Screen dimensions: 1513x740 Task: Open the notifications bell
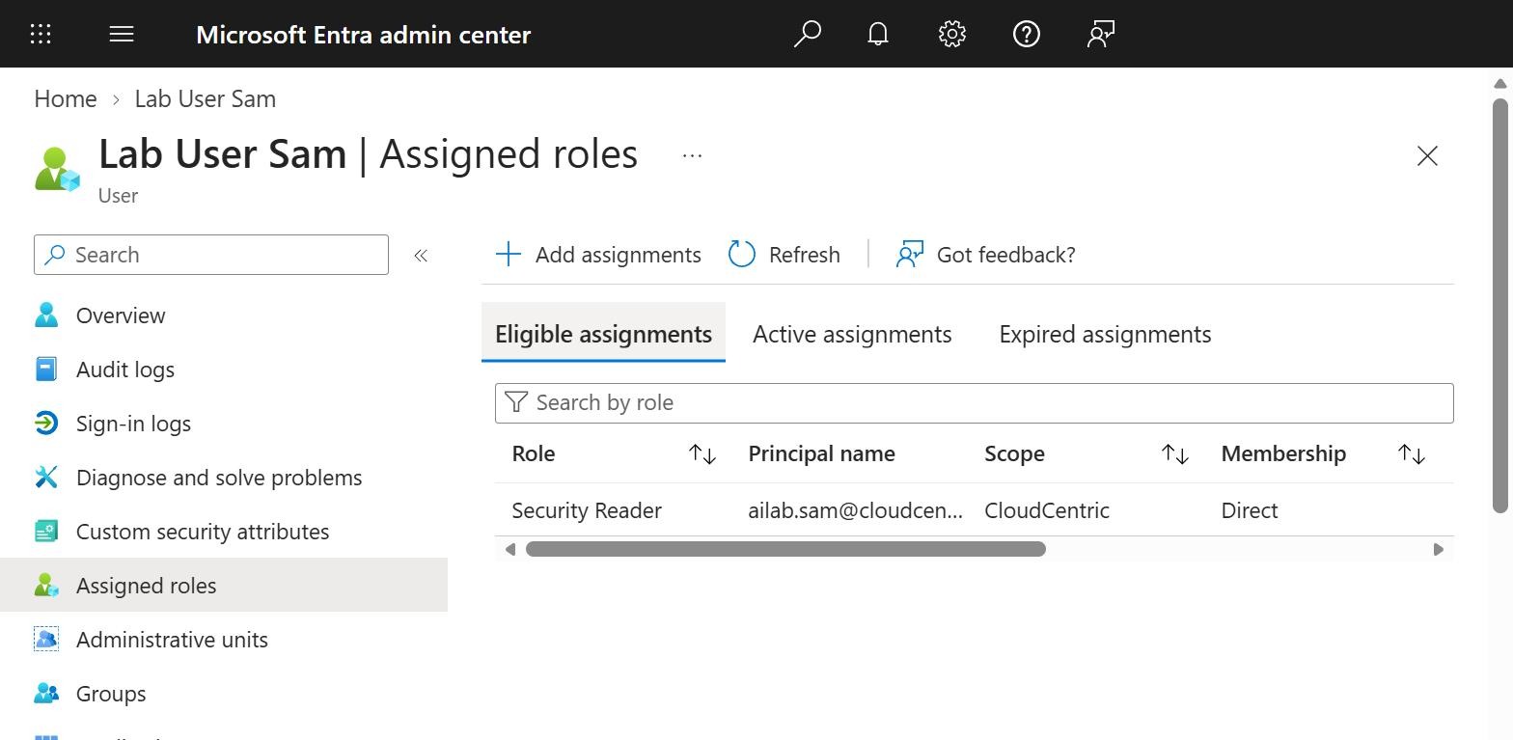tap(878, 34)
